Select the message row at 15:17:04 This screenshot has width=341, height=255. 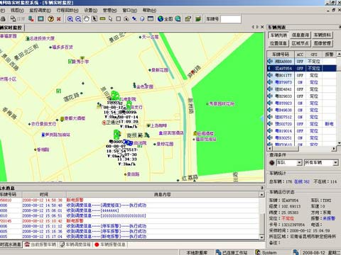tap(129, 237)
